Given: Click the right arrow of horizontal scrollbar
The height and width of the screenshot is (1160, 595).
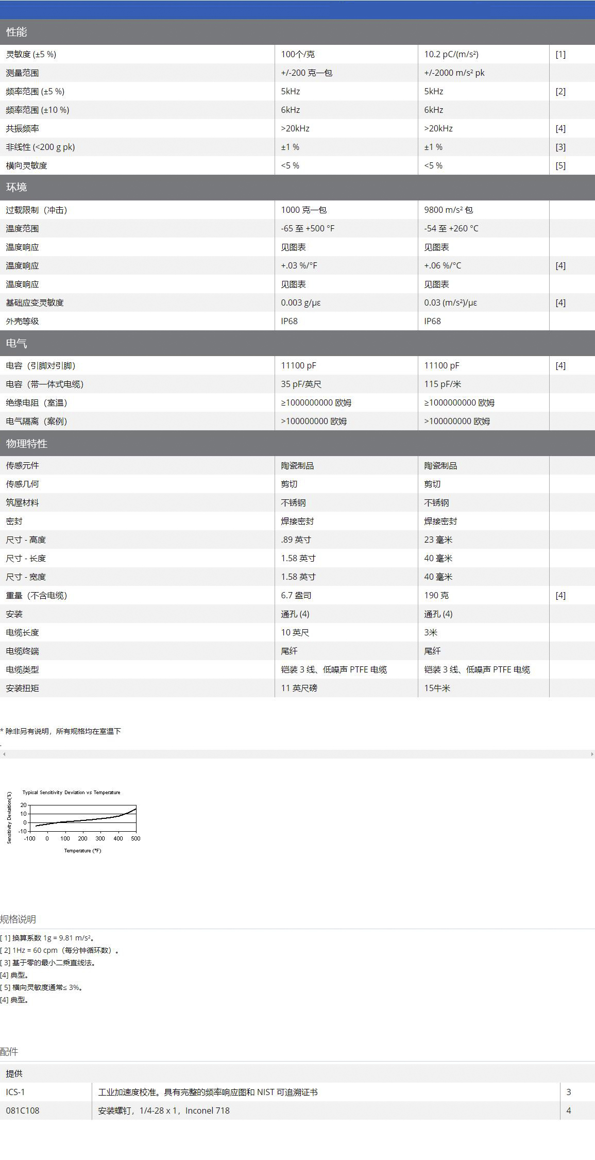Looking at the screenshot, I should 591,754.
